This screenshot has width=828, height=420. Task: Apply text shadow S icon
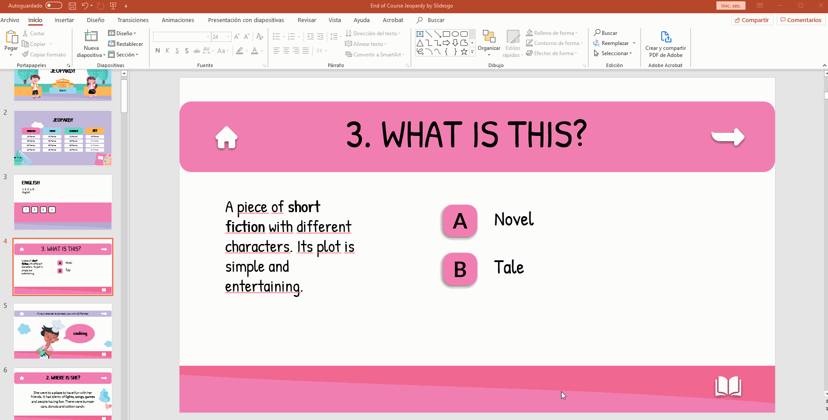[187, 51]
